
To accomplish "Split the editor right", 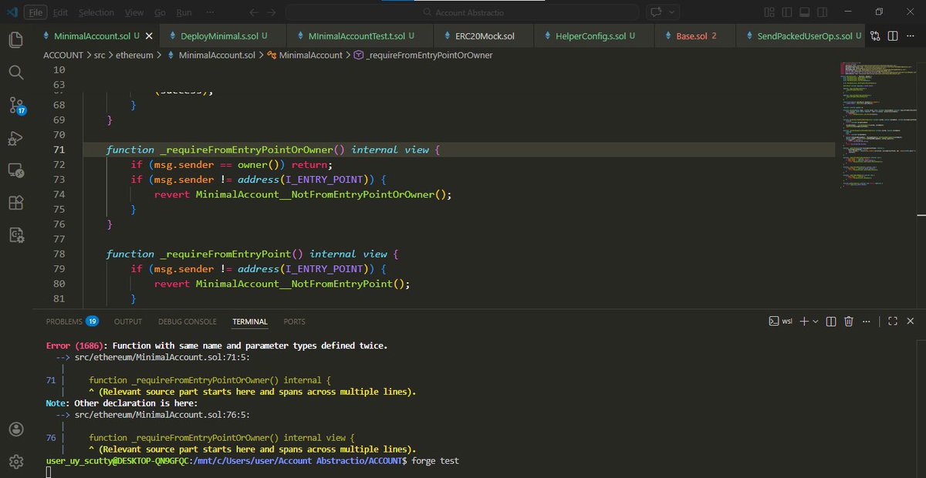I will (893, 36).
